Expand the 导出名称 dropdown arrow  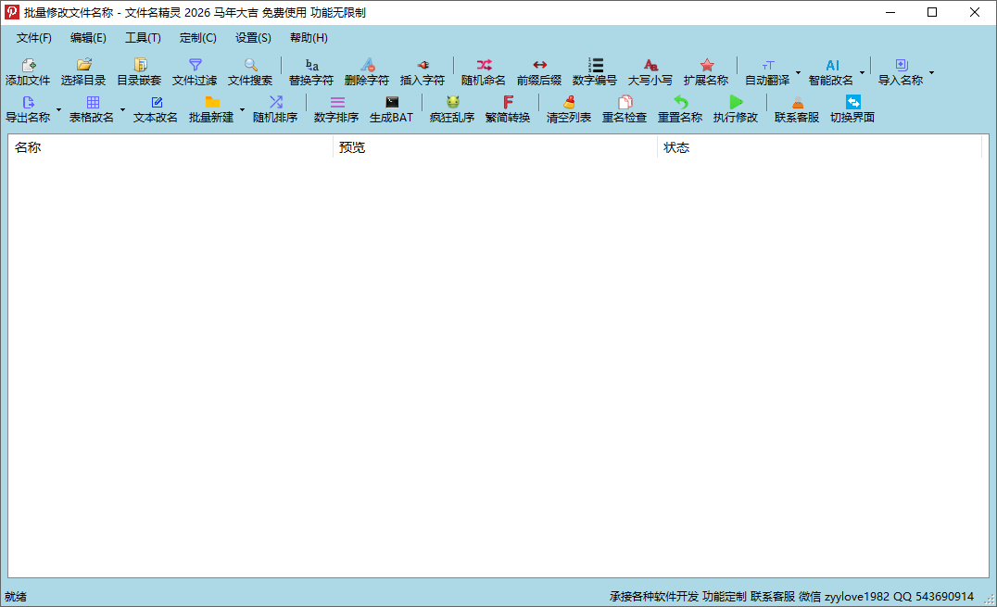point(58,109)
